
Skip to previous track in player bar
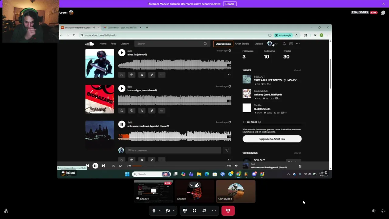pyautogui.click(x=88, y=166)
